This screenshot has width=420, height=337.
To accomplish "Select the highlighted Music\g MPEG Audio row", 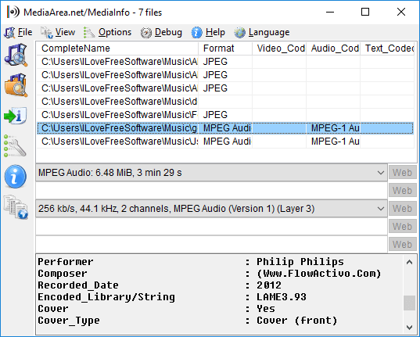I will pos(225,128).
